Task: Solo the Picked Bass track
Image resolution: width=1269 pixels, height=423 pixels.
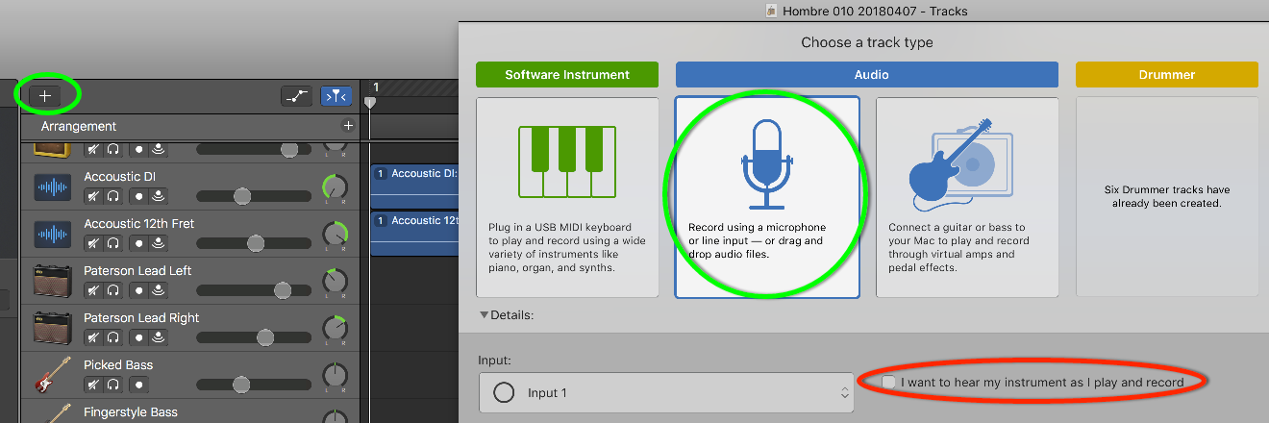Action: click(x=112, y=384)
